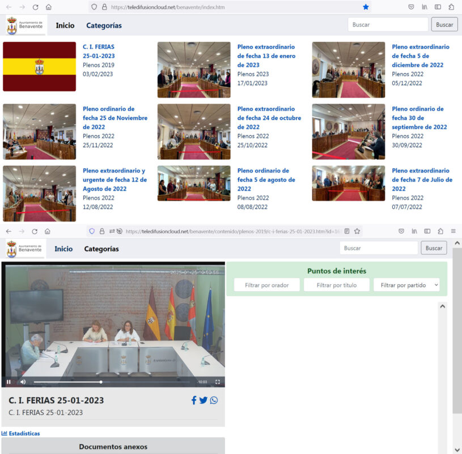Open Categorías menu on the video page
The height and width of the screenshot is (454, 462).
tap(101, 249)
